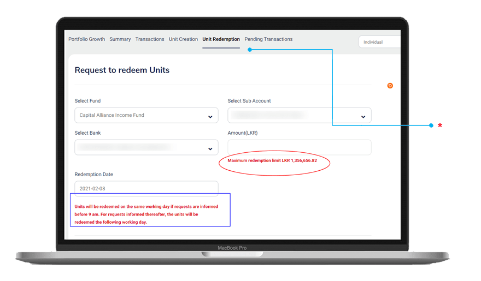The image size is (481, 281).
Task: Open the Individual account type dropdown
Action: 379,42
